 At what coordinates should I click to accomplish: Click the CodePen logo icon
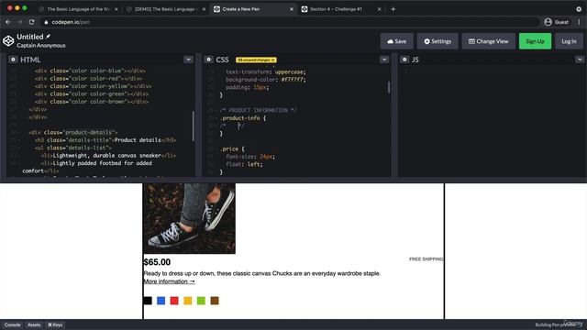(8, 40)
